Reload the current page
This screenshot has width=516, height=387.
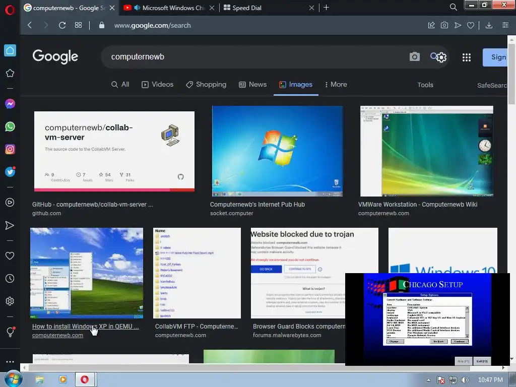[x=62, y=25]
